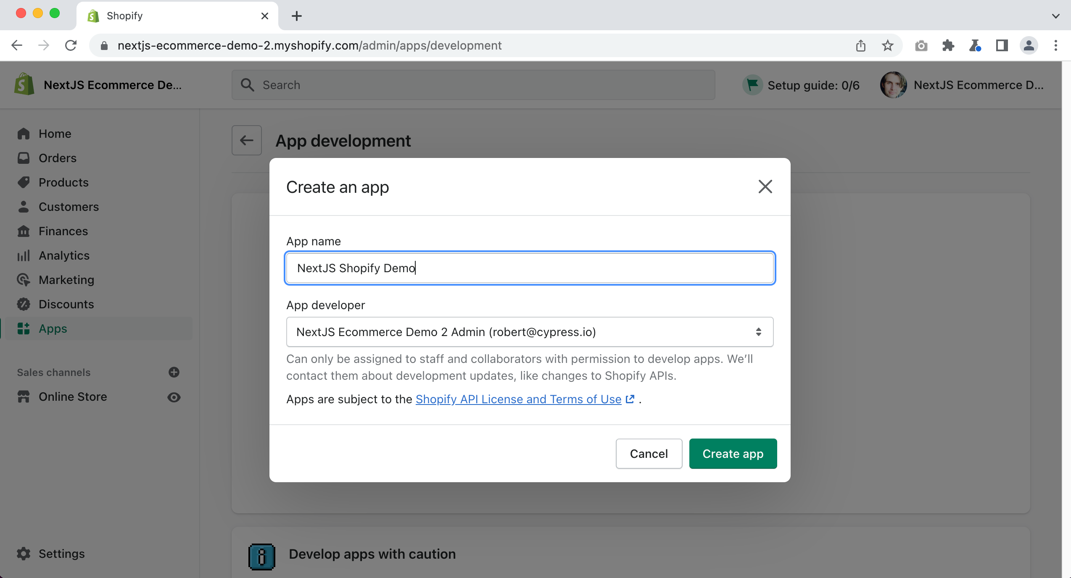
Task: Close the Create an app dialog
Action: (765, 187)
